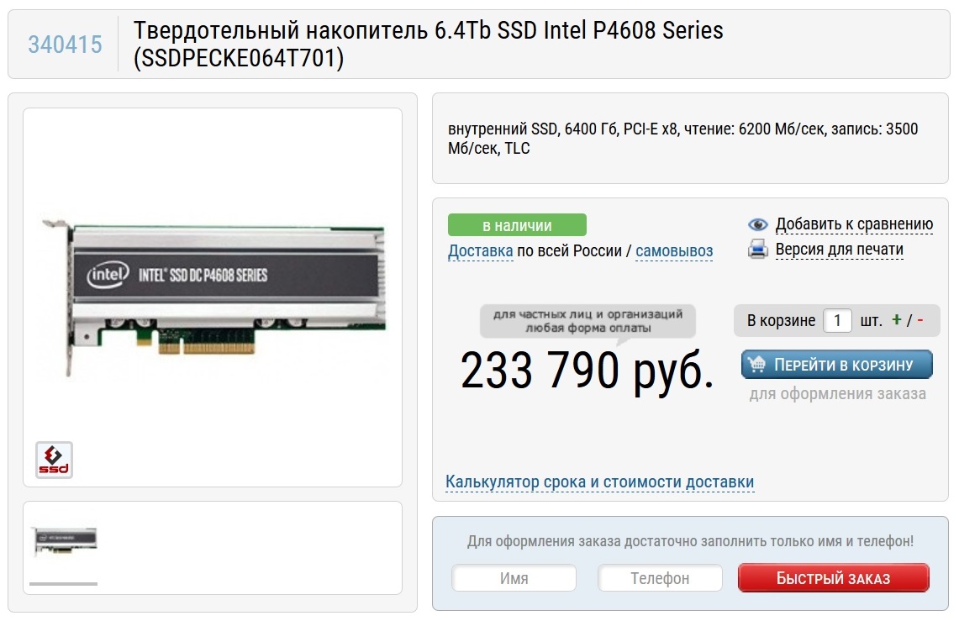Image resolution: width=959 pixels, height=621 pixels.
Task: Click the green в наличии availability badge
Action: click(517, 225)
